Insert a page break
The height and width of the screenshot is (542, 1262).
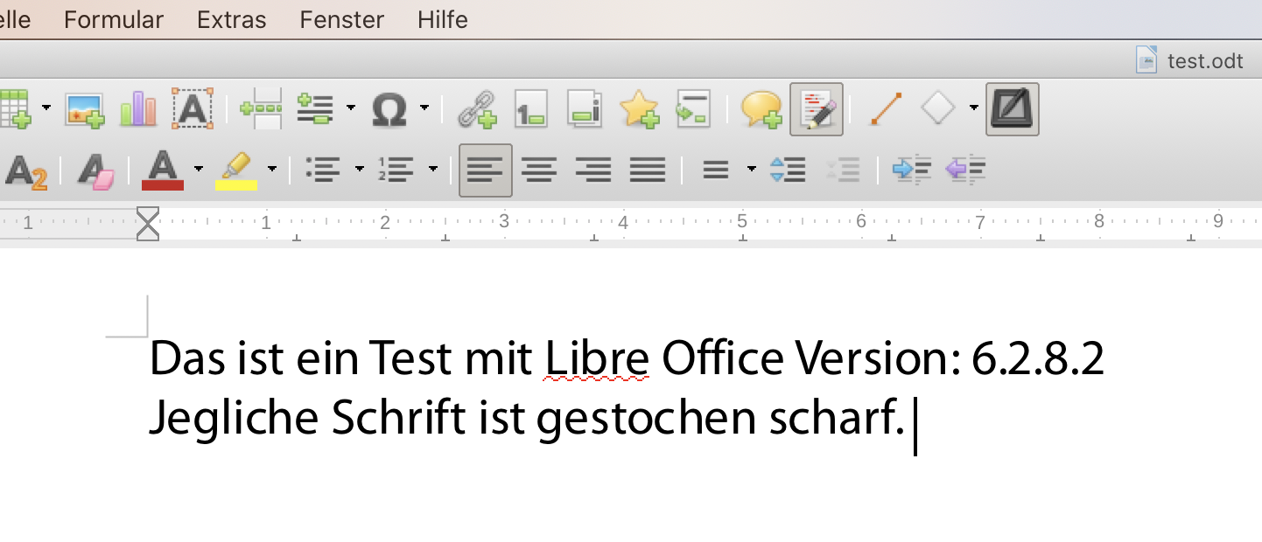[x=261, y=109]
